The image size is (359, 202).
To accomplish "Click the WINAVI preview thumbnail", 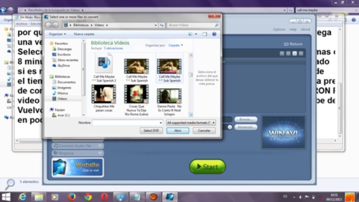I will coord(283,132).
